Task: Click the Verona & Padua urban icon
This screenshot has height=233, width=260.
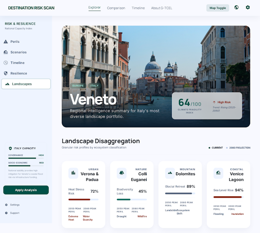Action: pos(73,173)
